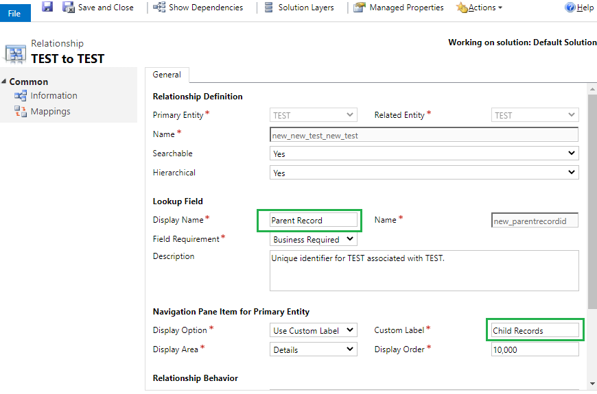This screenshot has width=597, height=394.
Task: Collapse the Common section triangle
Action: (x=4, y=82)
